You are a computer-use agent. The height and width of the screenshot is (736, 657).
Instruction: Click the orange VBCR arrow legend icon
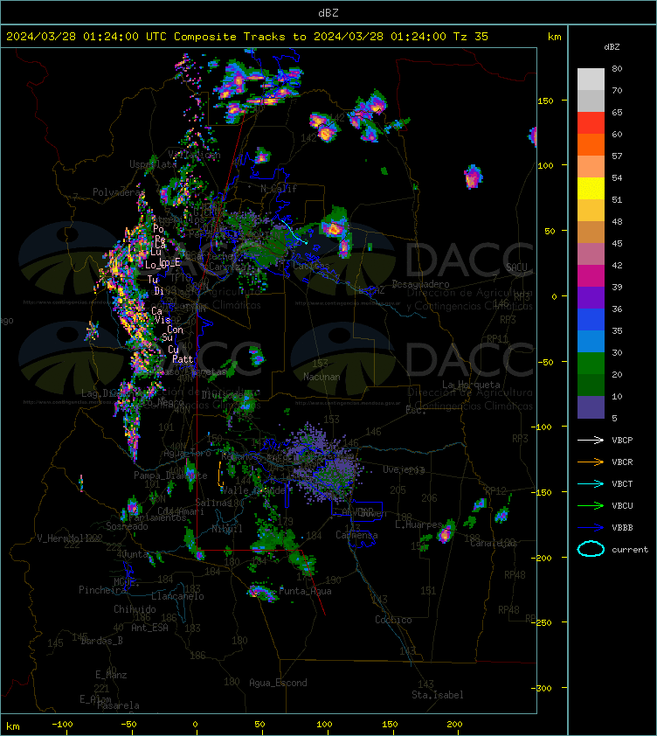point(591,462)
